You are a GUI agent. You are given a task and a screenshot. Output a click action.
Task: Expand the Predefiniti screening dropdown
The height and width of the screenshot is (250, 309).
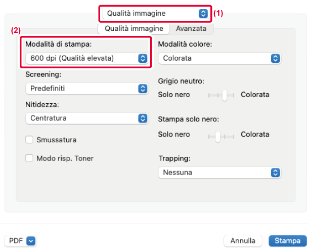pyautogui.click(x=86, y=89)
